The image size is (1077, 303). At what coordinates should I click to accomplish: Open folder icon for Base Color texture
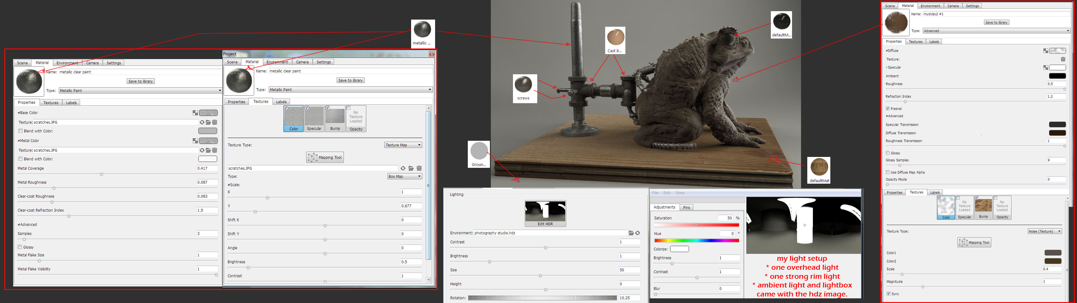(x=208, y=122)
